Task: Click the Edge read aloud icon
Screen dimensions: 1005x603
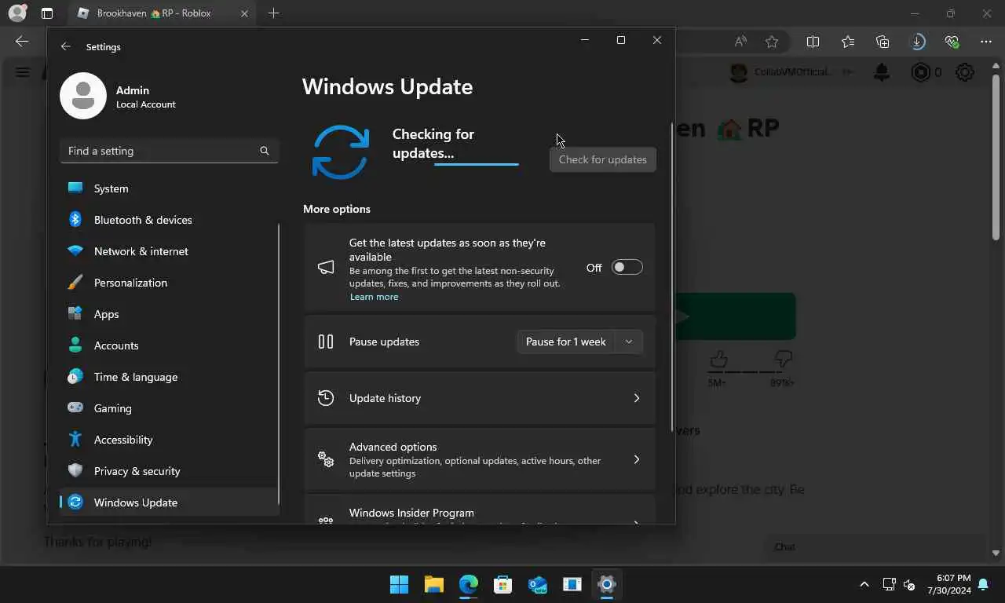Action: point(740,42)
